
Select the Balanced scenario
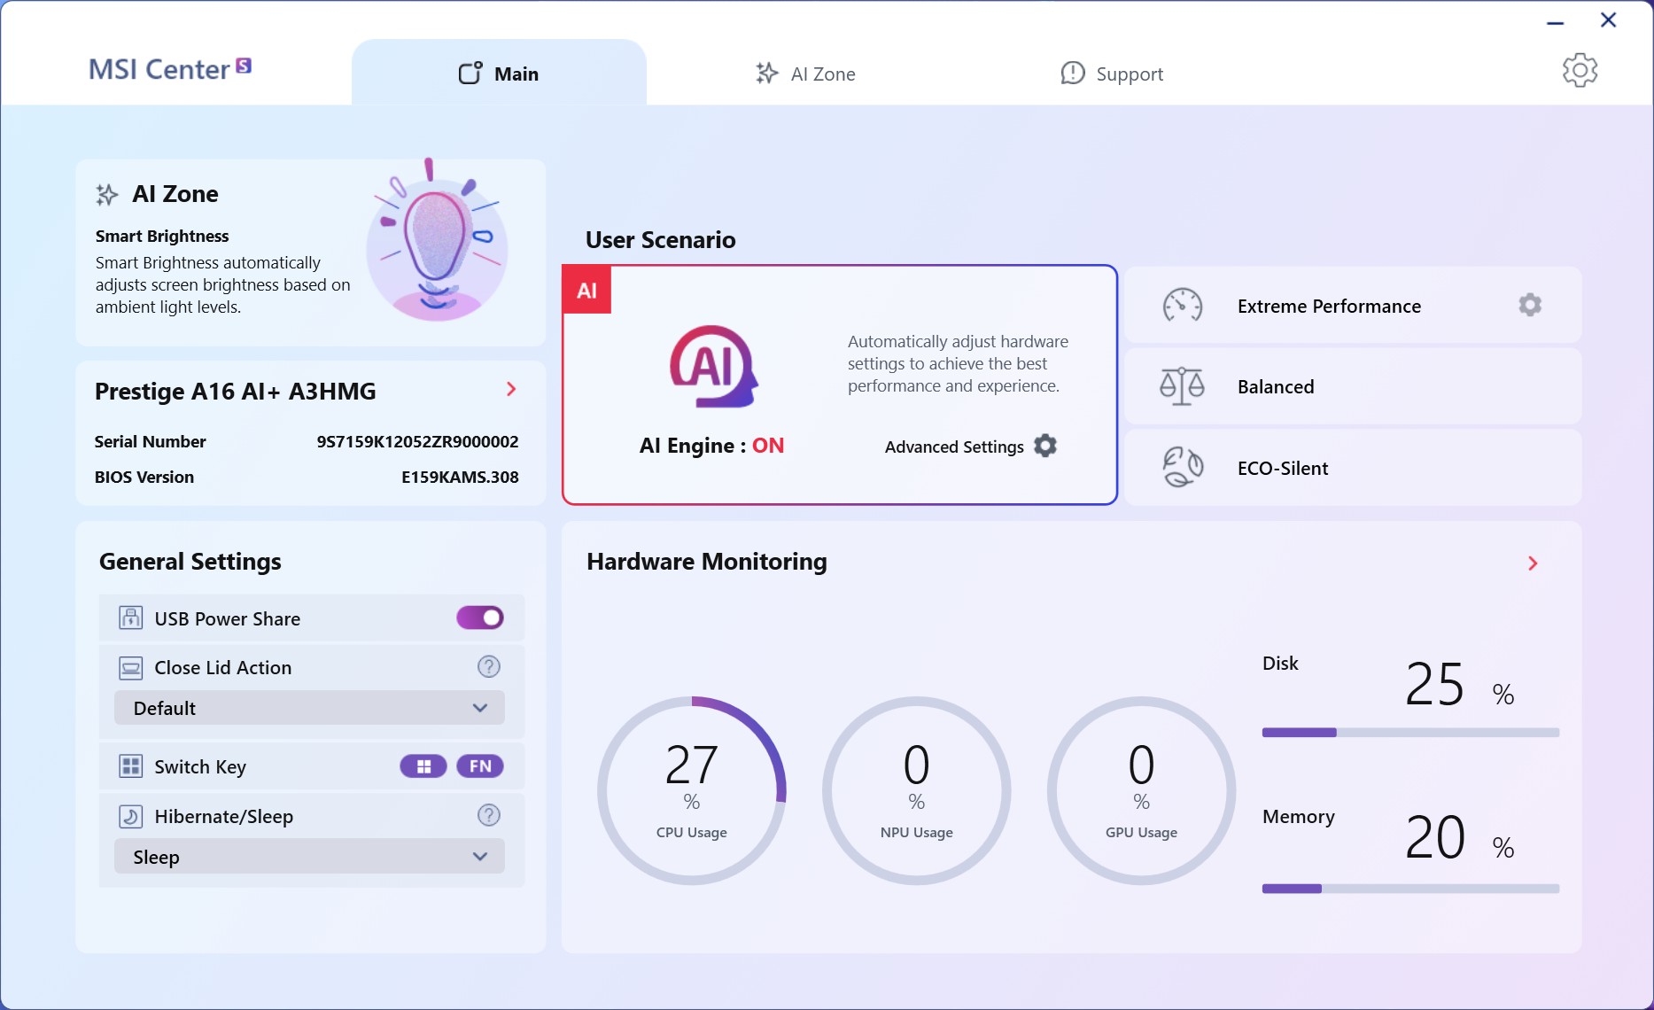coord(1353,386)
